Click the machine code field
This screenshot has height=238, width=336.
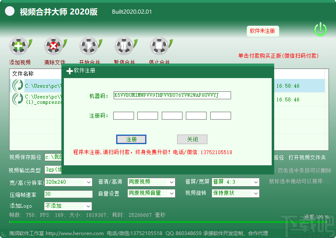pos(172,95)
